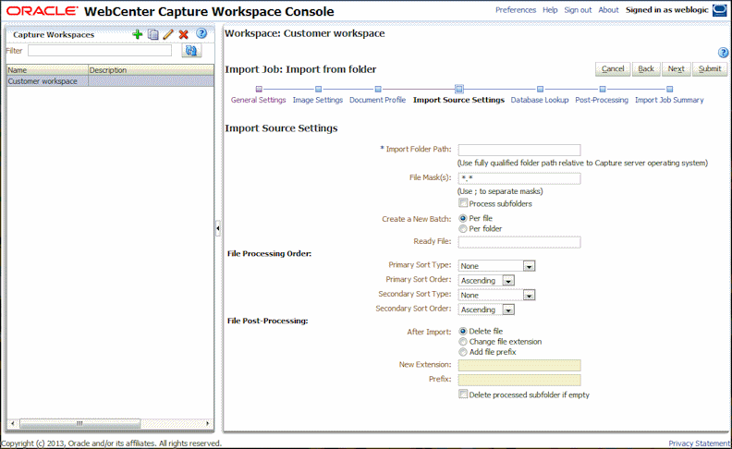Go to Import Job Summary step
The height and width of the screenshot is (449, 732).
pos(669,100)
